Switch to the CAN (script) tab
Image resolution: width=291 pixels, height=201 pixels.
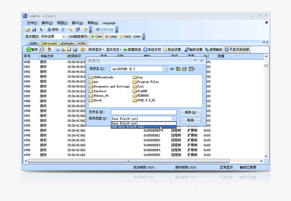pyautogui.click(x=49, y=43)
